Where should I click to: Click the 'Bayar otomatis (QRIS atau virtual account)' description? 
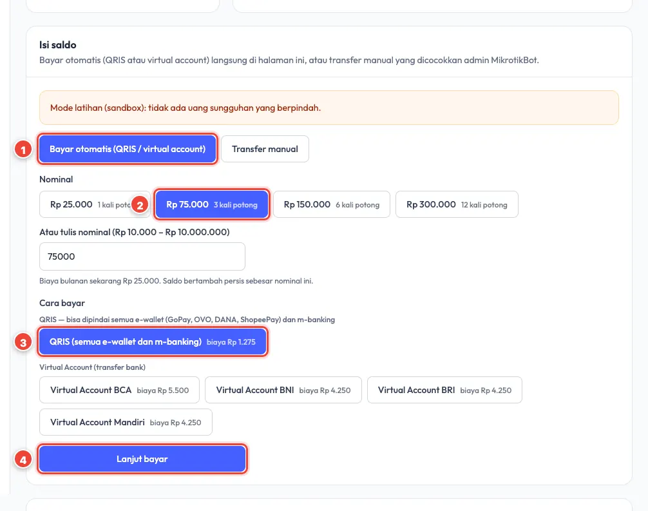pos(289,61)
